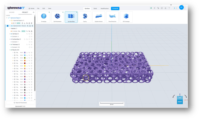Collapse the Results group
199x119 pixels.
[x=10, y=50]
